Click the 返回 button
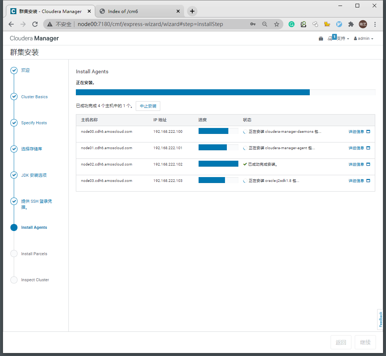The height and width of the screenshot is (356, 386). [341, 342]
